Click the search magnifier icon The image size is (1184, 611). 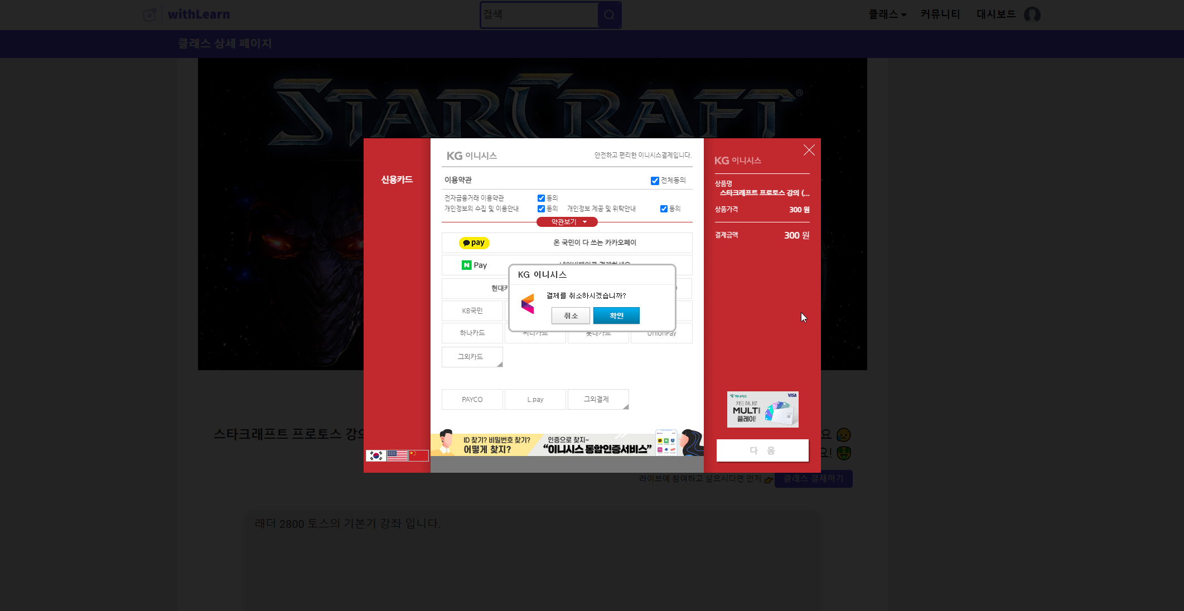[609, 15]
